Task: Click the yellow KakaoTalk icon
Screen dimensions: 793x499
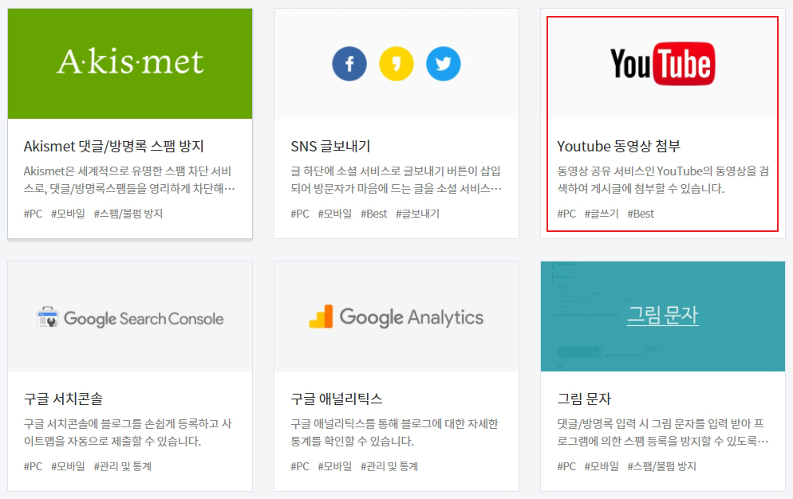Action: coord(396,64)
